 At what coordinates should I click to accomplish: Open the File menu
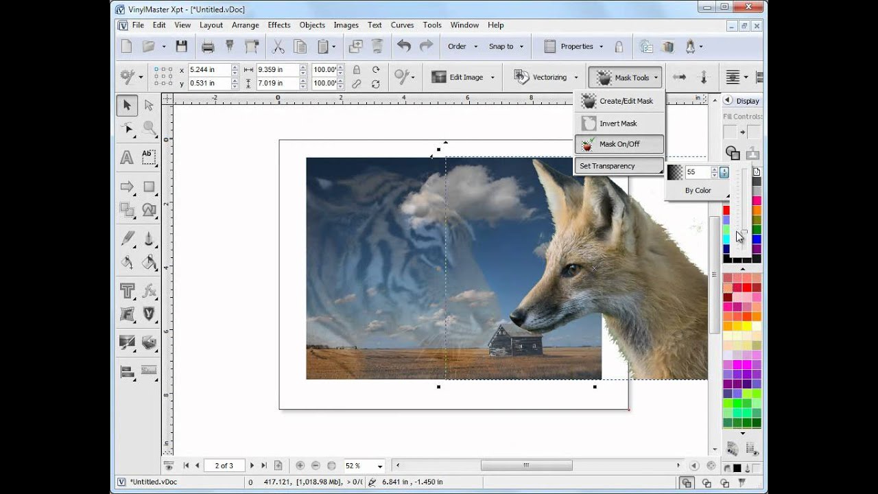point(138,25)
